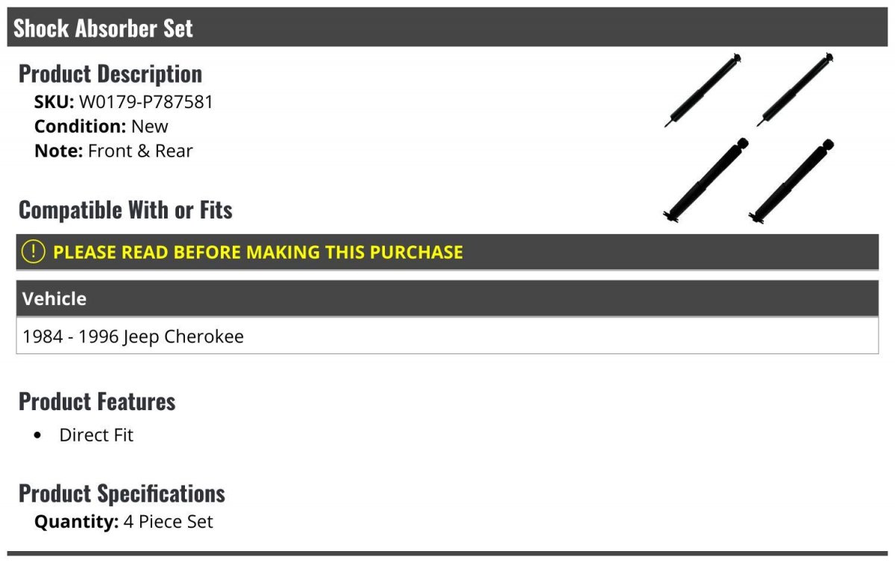The image size is (895, 563).
Task: Click the Compatible With or Fits heading
Action: (x=125, y=210)
